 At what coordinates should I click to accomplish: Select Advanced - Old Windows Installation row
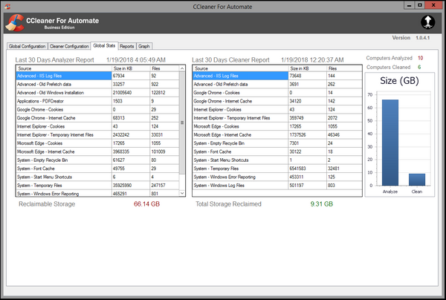click(x=97, y=93)
